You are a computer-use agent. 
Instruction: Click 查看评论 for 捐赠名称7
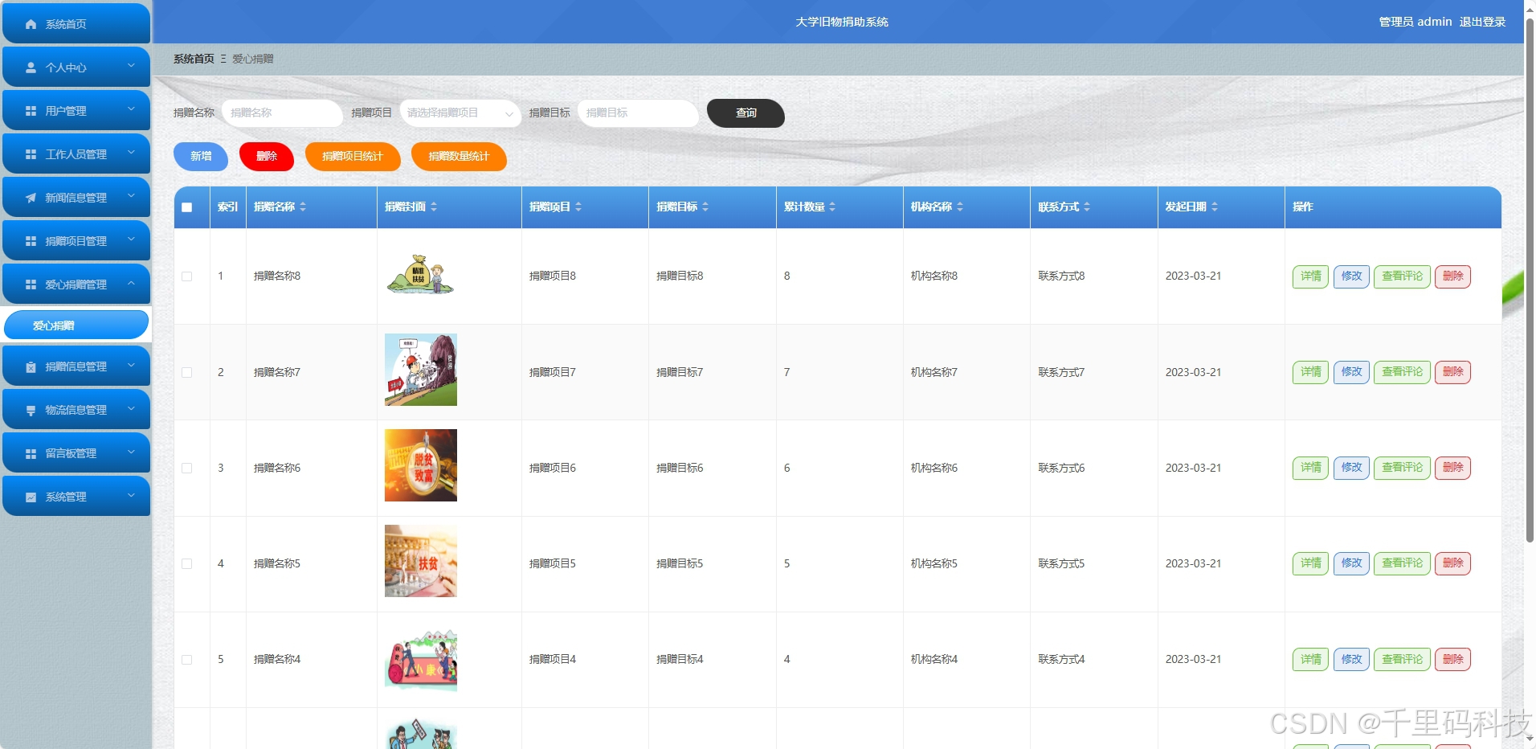1402,372
